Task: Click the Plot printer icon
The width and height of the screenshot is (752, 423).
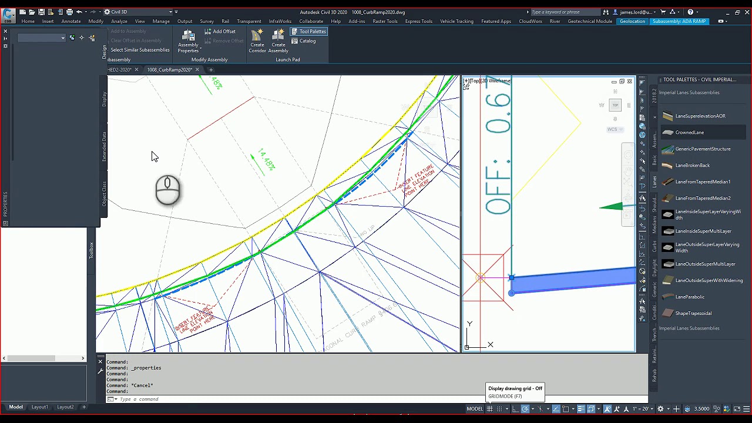Action: tap(69, 12)
